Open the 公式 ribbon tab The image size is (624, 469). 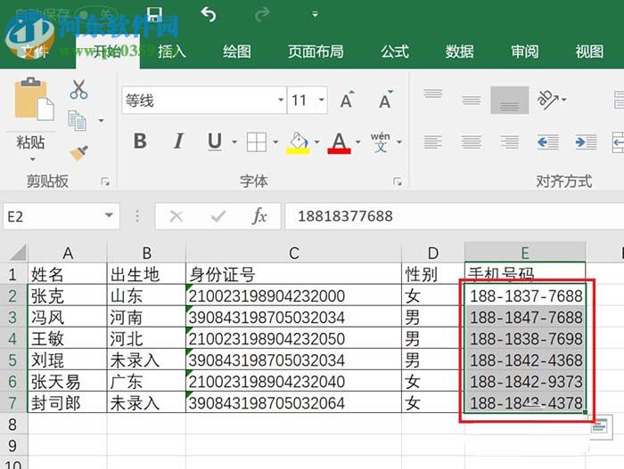click(394, 52)
